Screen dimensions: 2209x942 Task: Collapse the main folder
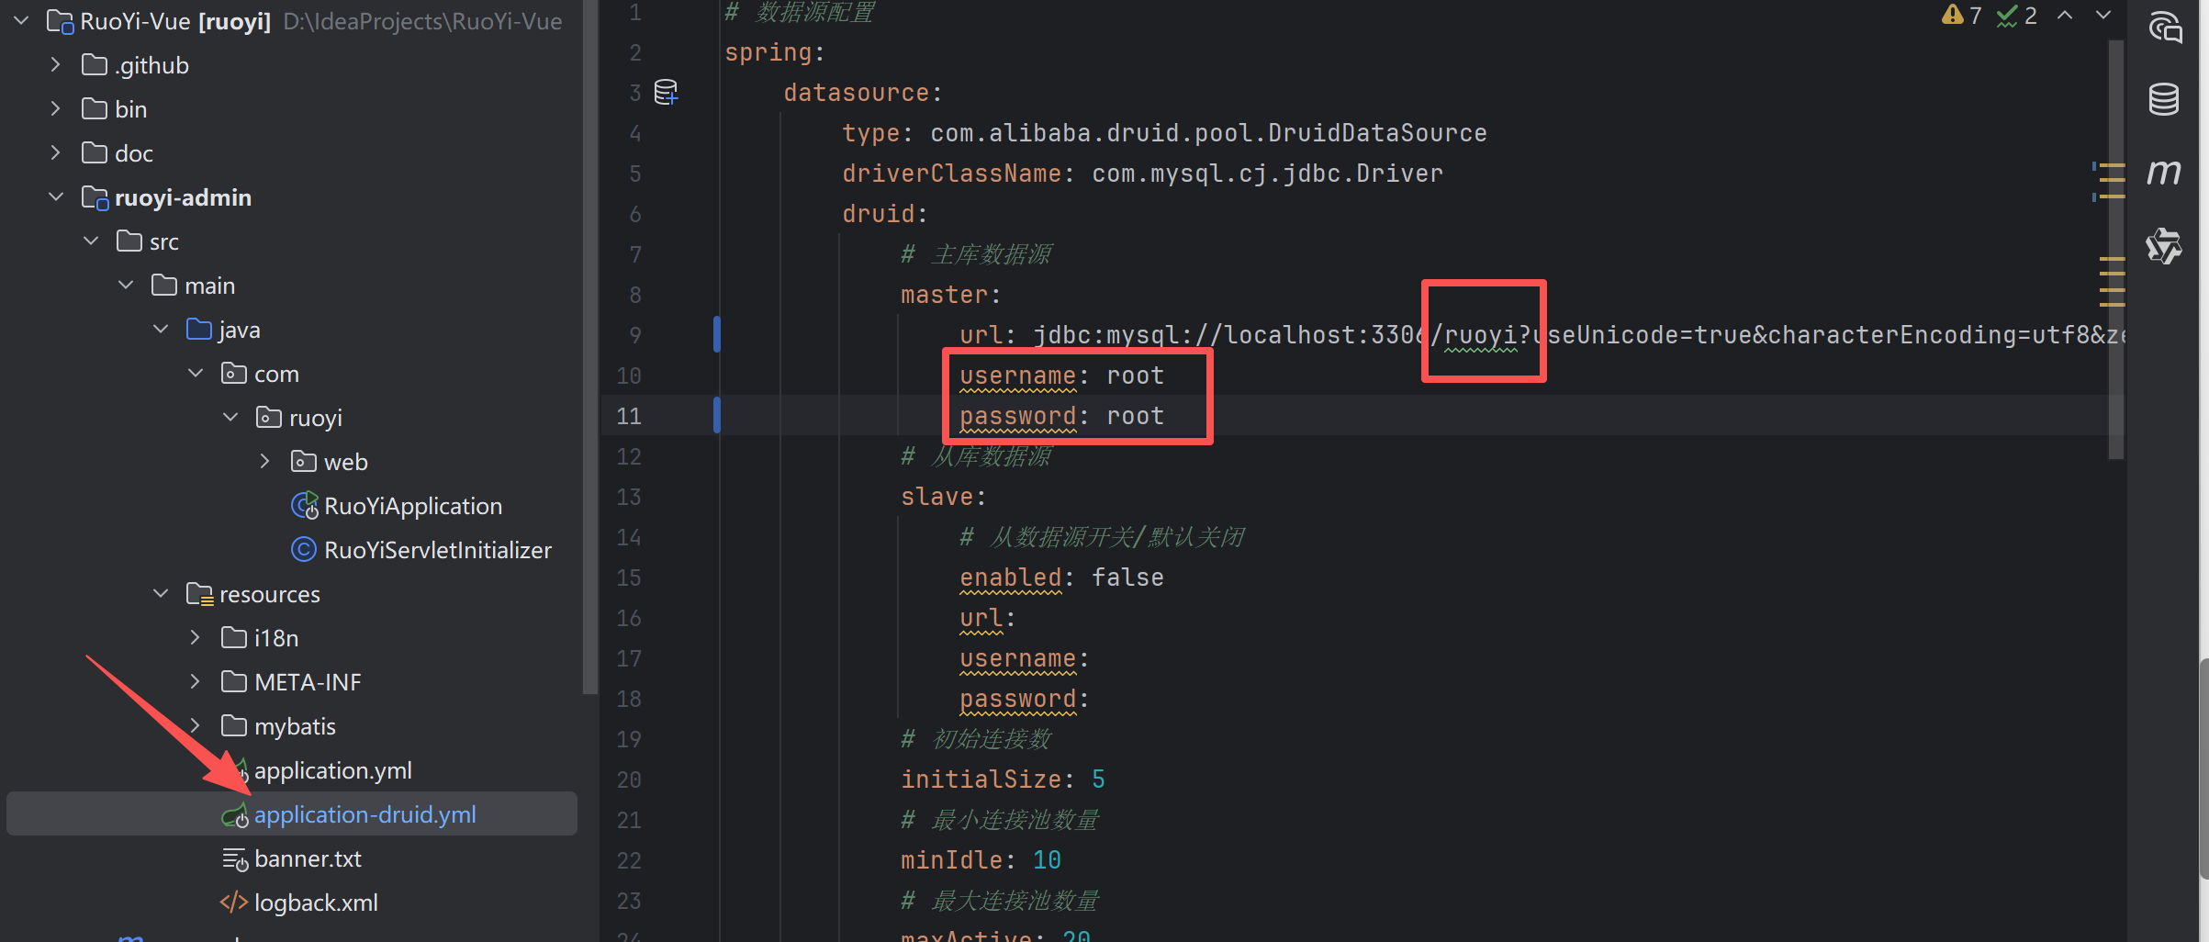(126, 286)
